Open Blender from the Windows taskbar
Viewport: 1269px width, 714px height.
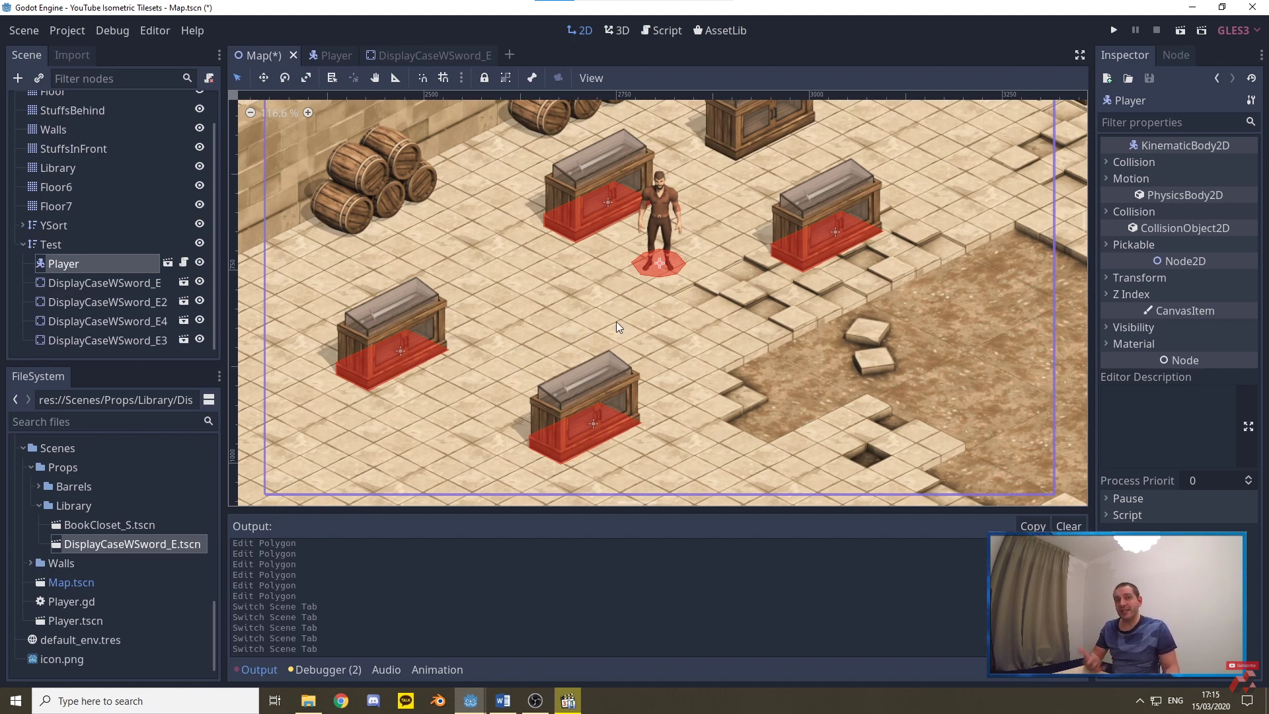click(x=438, y=701)
